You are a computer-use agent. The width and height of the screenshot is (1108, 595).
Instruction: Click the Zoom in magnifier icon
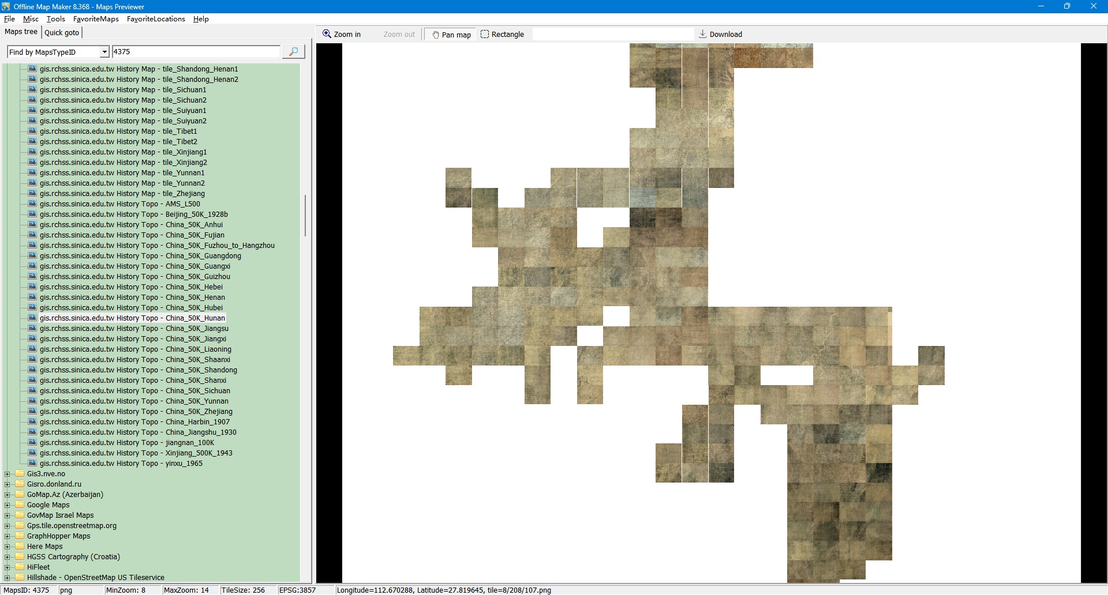click(327, 34)
